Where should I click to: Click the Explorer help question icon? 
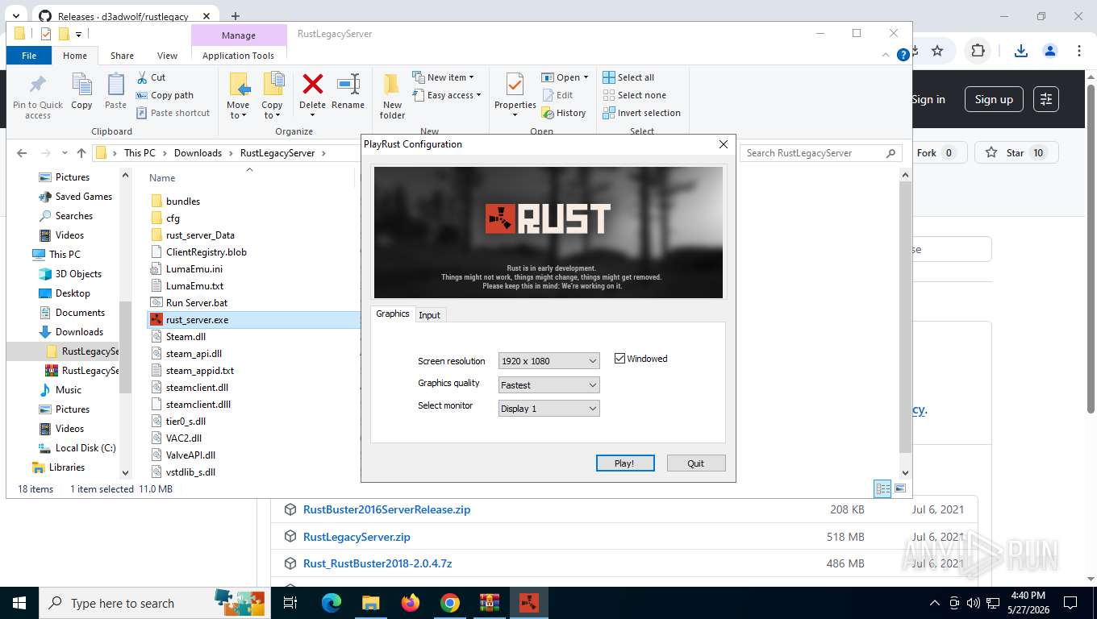pyautogui.click(x=903, y=55)
